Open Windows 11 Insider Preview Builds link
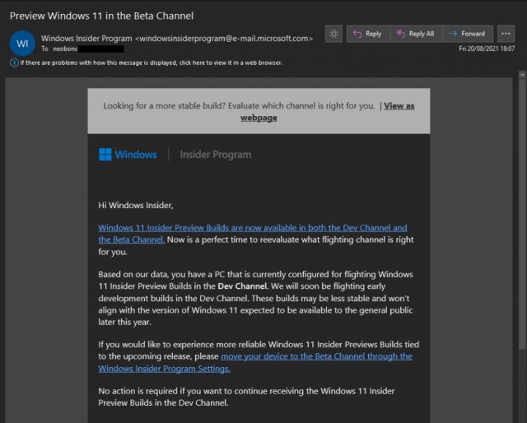The width and height of the screenshot is (527, 423). (x=253, y=234)
